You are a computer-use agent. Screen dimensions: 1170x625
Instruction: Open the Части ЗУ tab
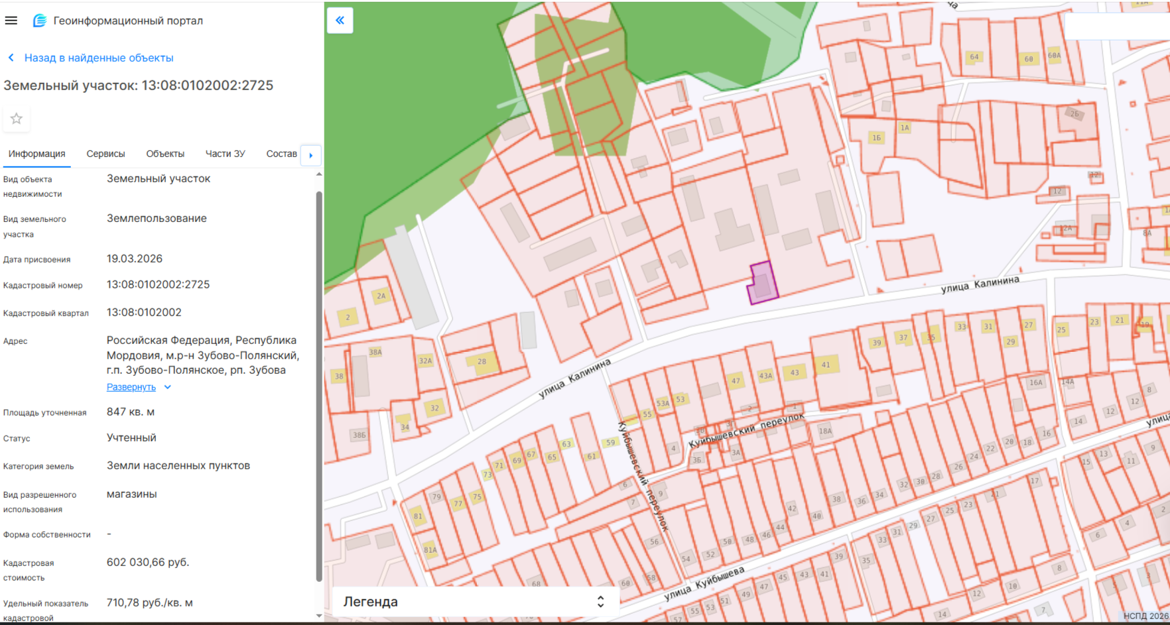[226, 154]
